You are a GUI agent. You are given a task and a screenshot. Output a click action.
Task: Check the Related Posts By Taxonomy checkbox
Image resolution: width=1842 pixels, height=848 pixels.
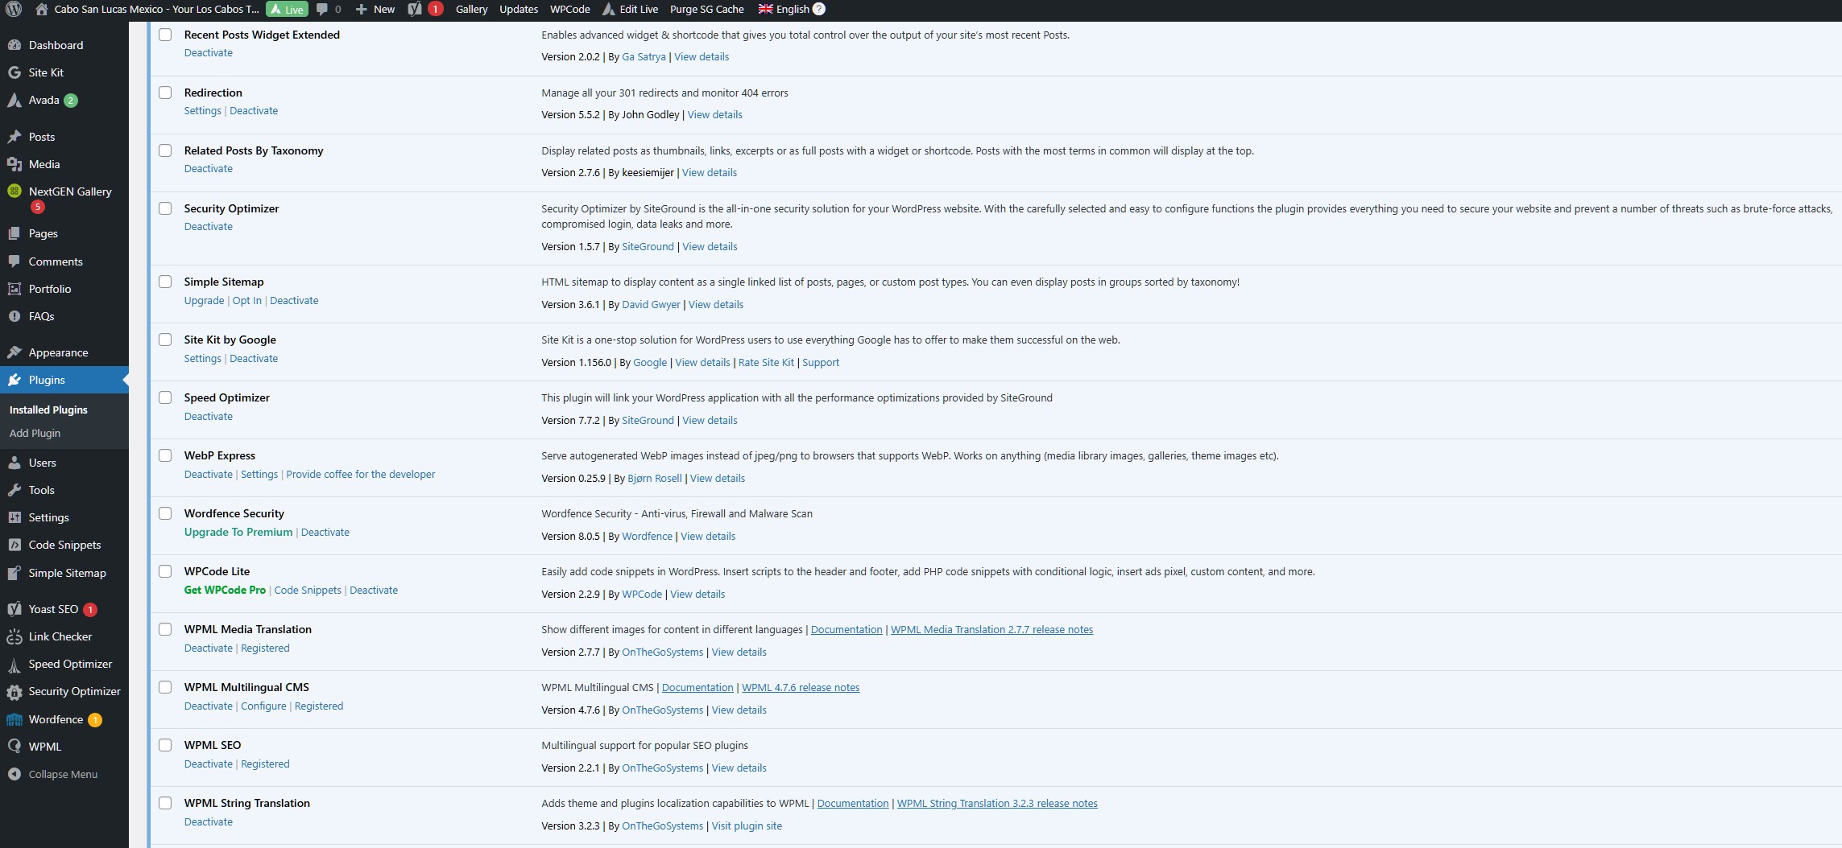pyautogui.click(x=165, y=150)
